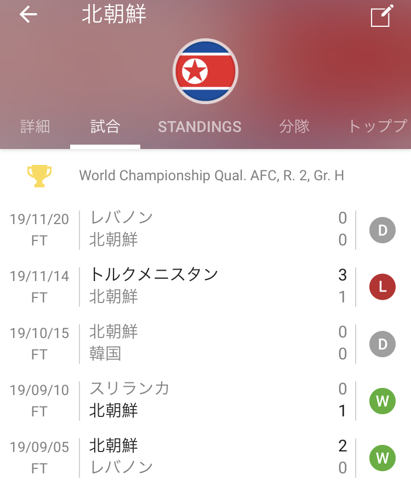Select スリランカ team name
Image resolution: width=411 pixels, height=492 pixels.
(x=129, y=388)
